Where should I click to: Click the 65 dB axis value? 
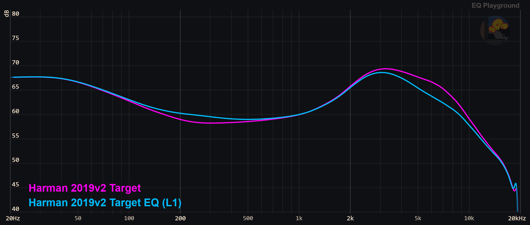[16, 87]
